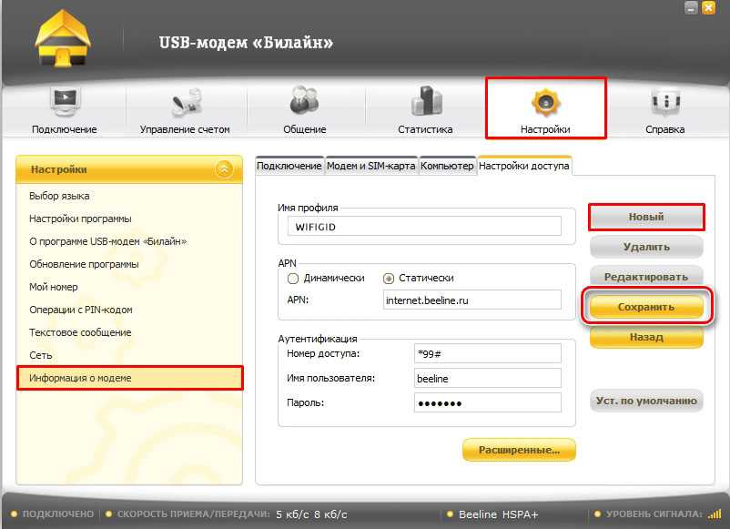Screen dimensions: 730x529
Task: Click the Новый profile button
Action: point(646,217)
